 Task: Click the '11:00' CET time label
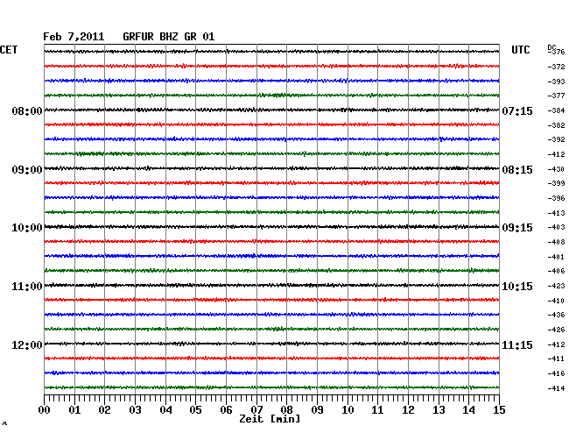(27, 287)
